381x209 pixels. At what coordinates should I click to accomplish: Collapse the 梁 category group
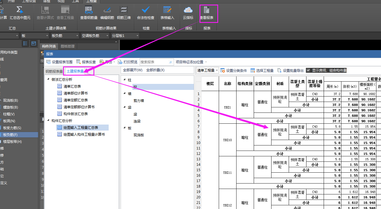point(124,107)
